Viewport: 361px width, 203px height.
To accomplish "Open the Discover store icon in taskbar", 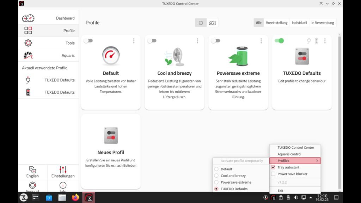I will [x=49, y=197].
